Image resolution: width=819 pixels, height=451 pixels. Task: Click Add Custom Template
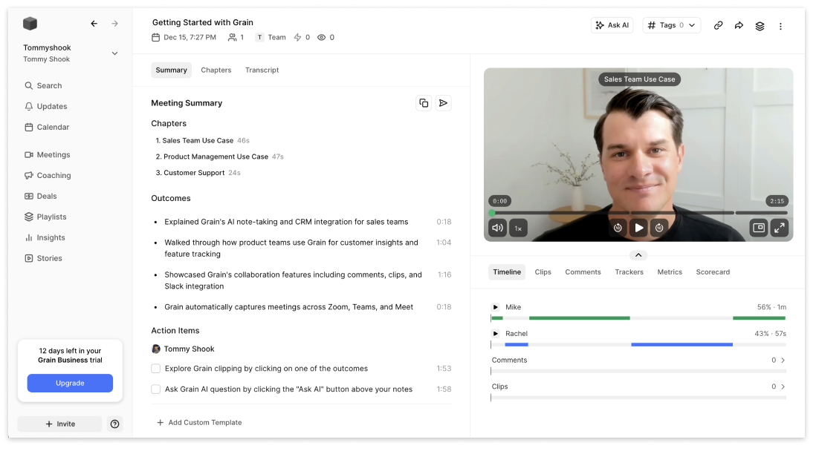point(199,423)
